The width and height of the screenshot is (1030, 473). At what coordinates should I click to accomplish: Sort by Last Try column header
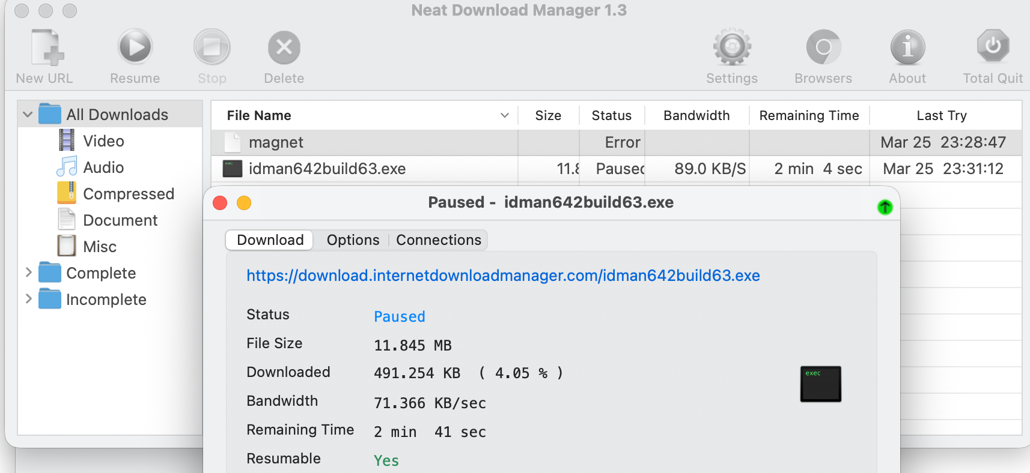click(x=942, y=115)
